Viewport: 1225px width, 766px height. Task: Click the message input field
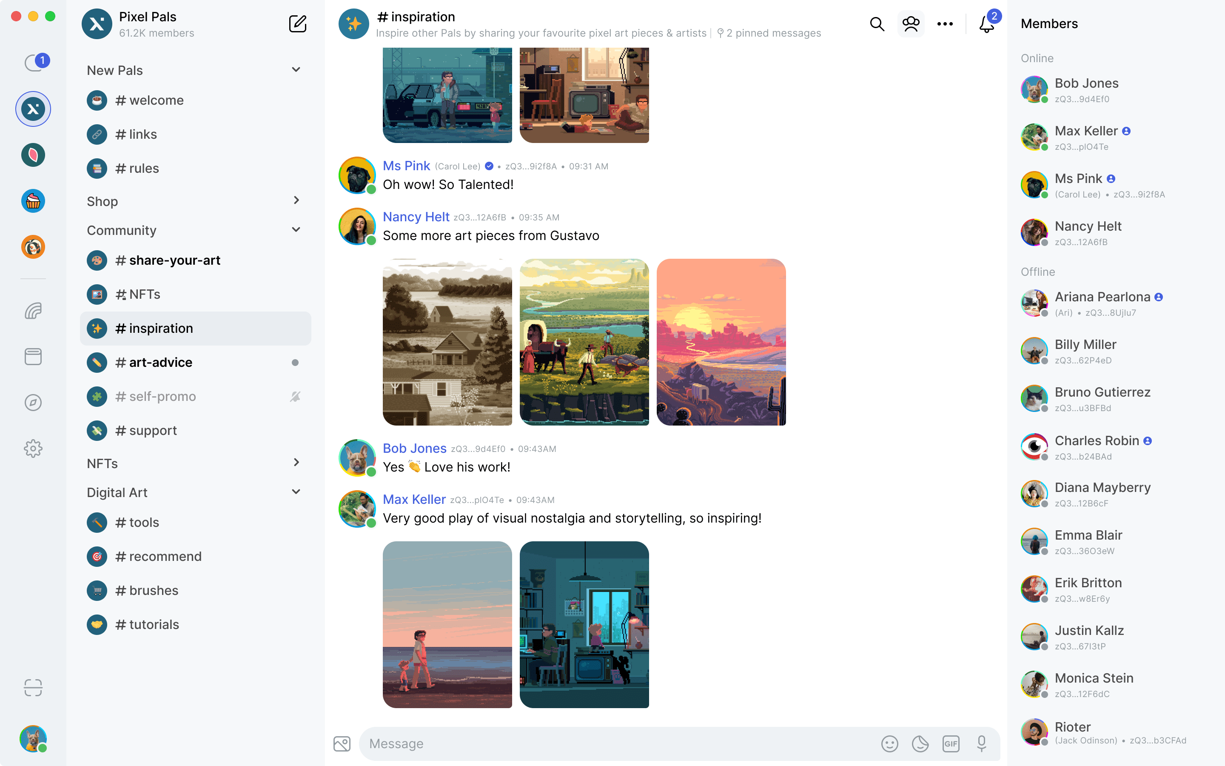tap(617, 743)
